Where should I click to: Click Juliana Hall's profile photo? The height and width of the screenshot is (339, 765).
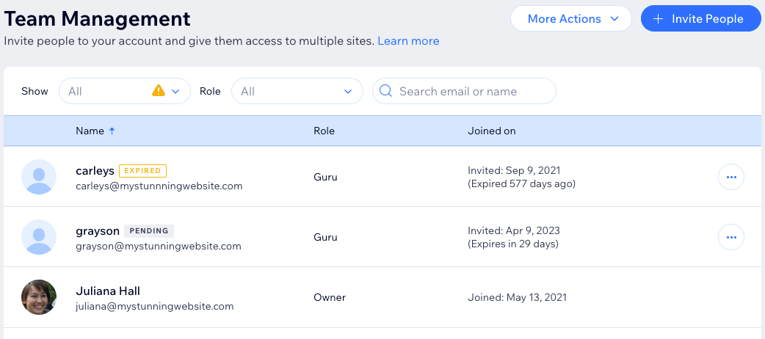tap(39, 297)
